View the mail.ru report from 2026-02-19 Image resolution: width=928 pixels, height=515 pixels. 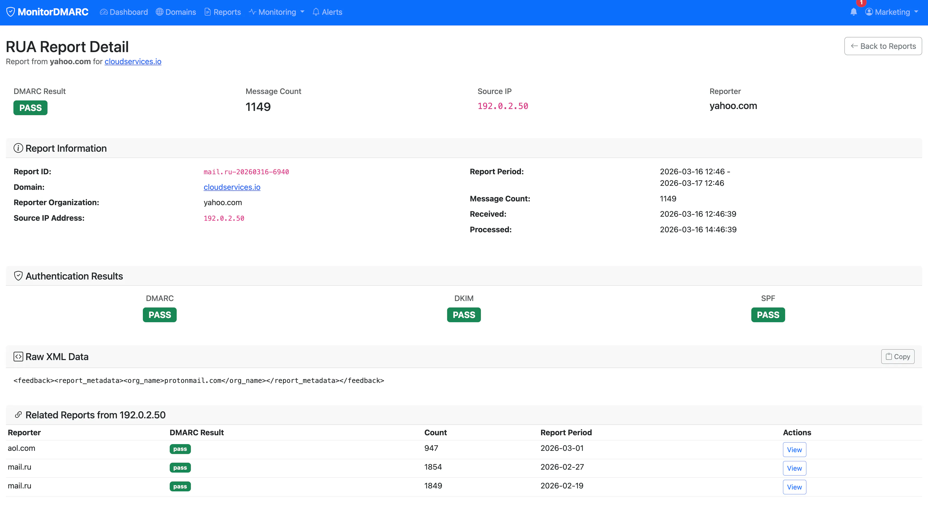(x=794, y=487)
